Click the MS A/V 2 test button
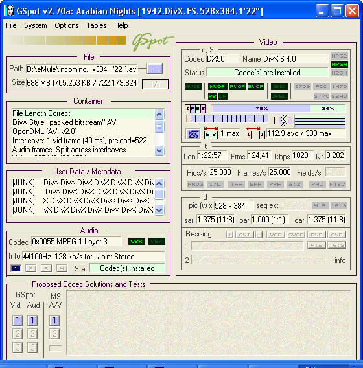The height and width of the screenshot is (368, 363). pyautogui.click(x=54, y=334)
